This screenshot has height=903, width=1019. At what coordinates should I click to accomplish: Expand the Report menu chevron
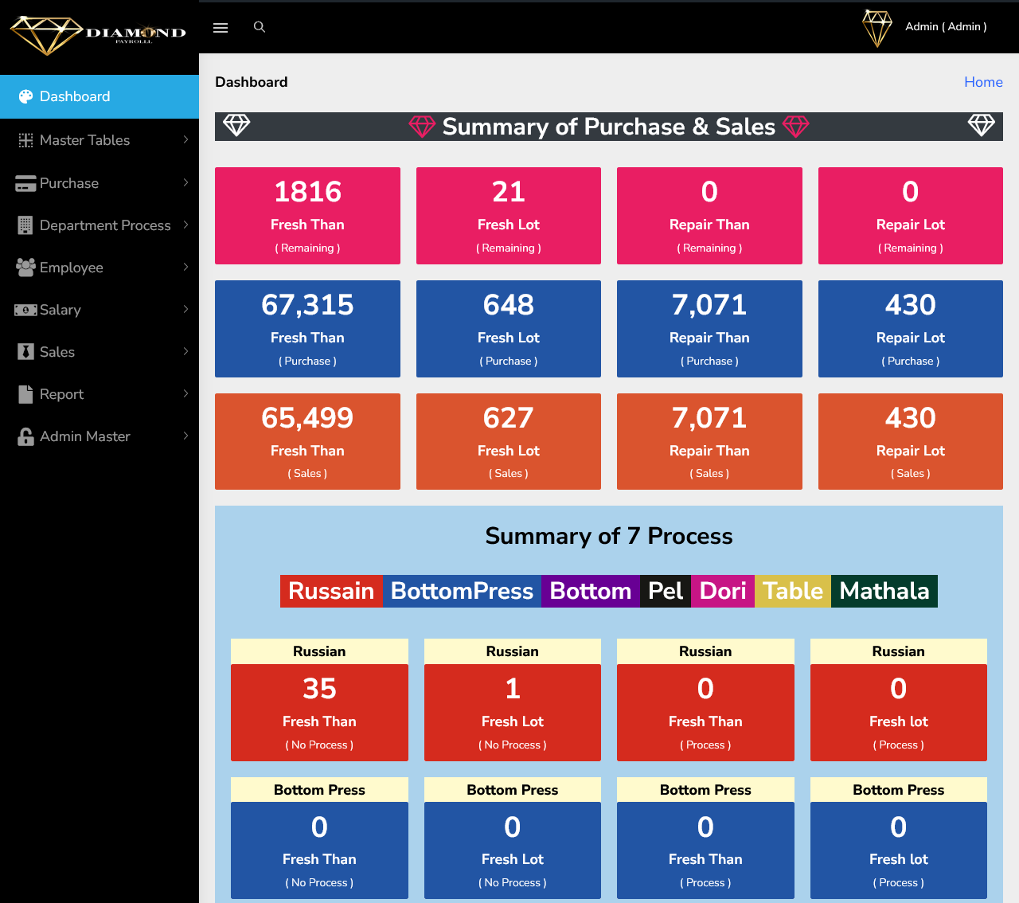185,394
